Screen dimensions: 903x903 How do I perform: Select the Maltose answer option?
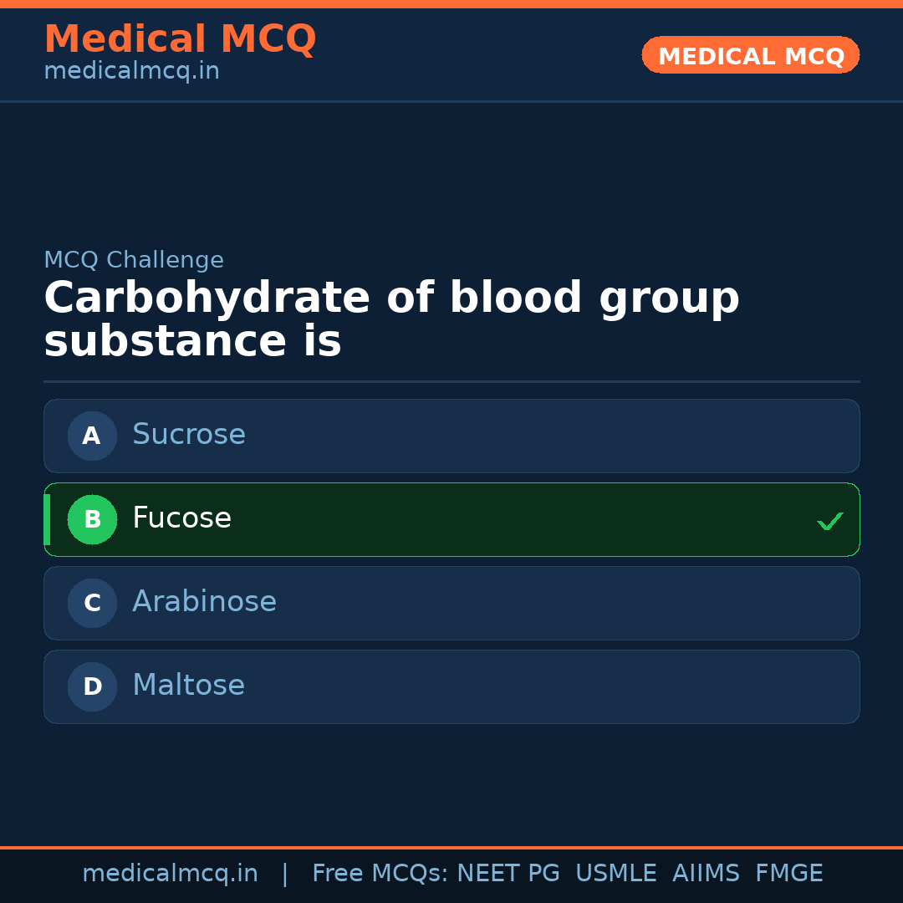(x=451, y=686)
